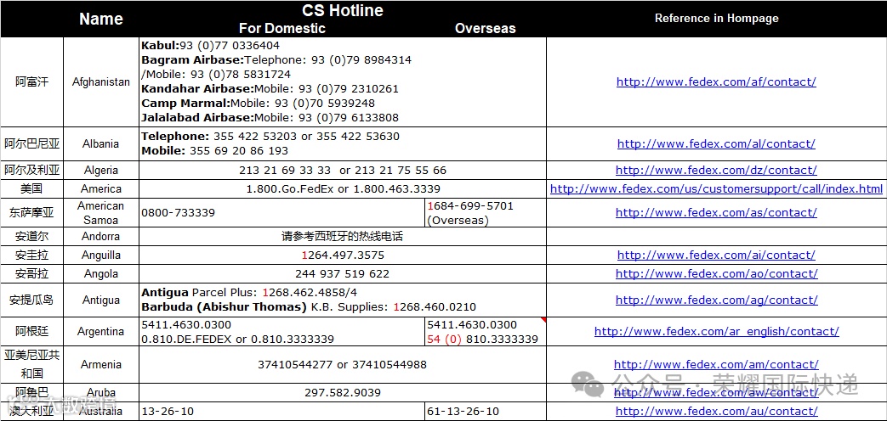
Task: Select the Albania name cell
Action: pos(100,144)
